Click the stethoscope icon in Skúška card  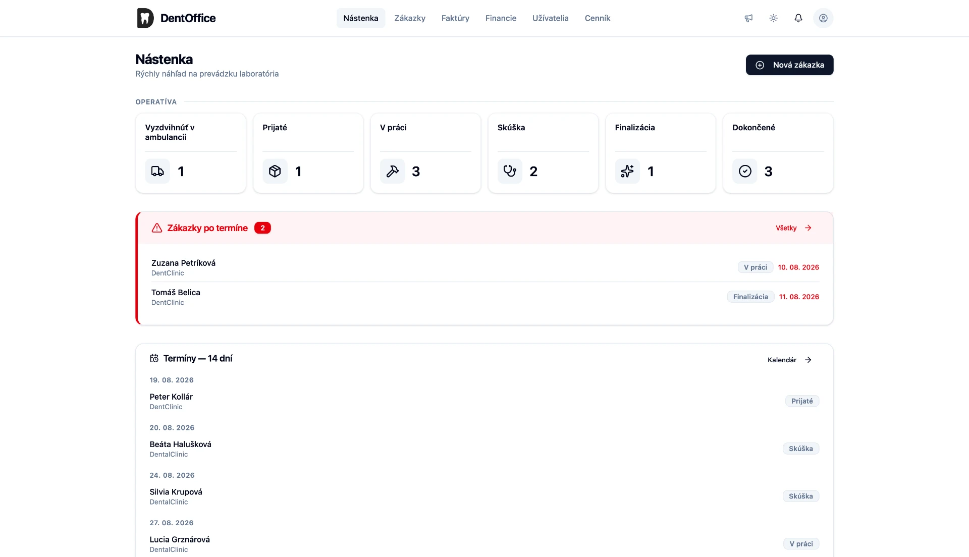click(x=510, y=171)
